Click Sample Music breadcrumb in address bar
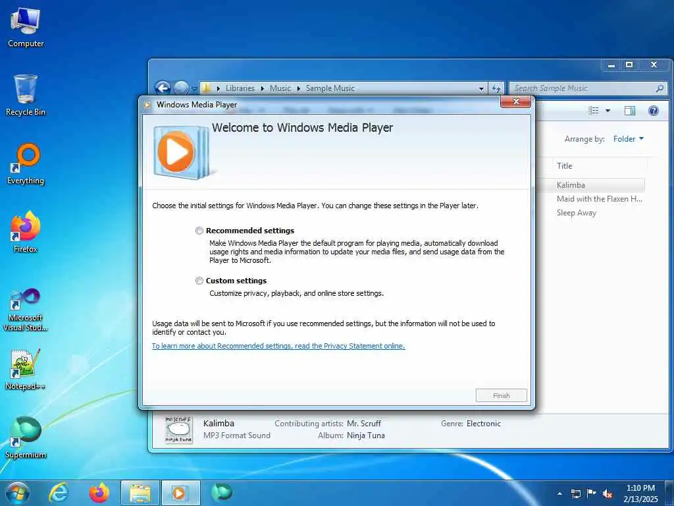674x506 pixels. pos(330,88)
